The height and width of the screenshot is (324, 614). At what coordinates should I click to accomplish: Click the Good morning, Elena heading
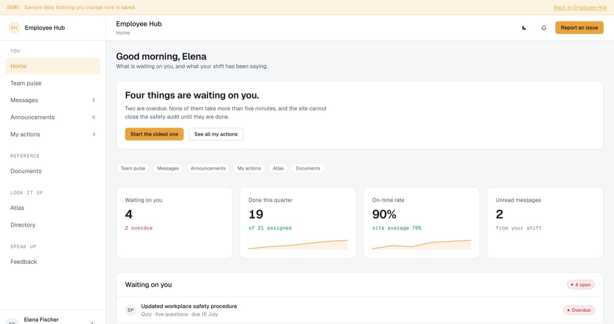point(161,56)
